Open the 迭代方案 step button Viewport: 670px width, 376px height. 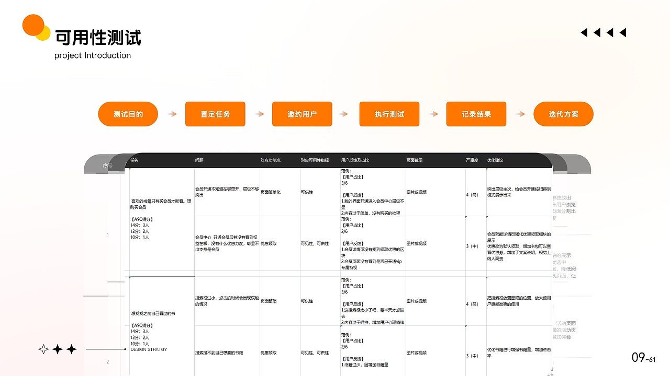tap(563, 114)
